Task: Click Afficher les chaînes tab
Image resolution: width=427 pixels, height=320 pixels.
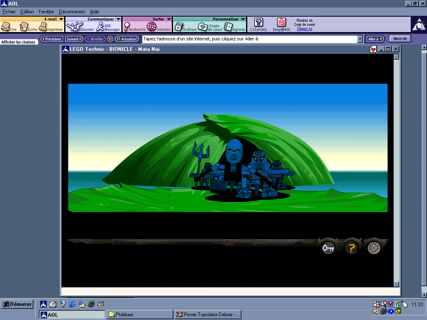Action: click(18, 42)
